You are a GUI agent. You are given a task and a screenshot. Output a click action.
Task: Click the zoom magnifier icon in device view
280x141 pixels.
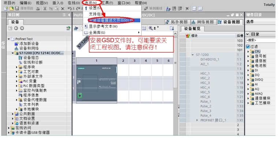tap(151, 28)
